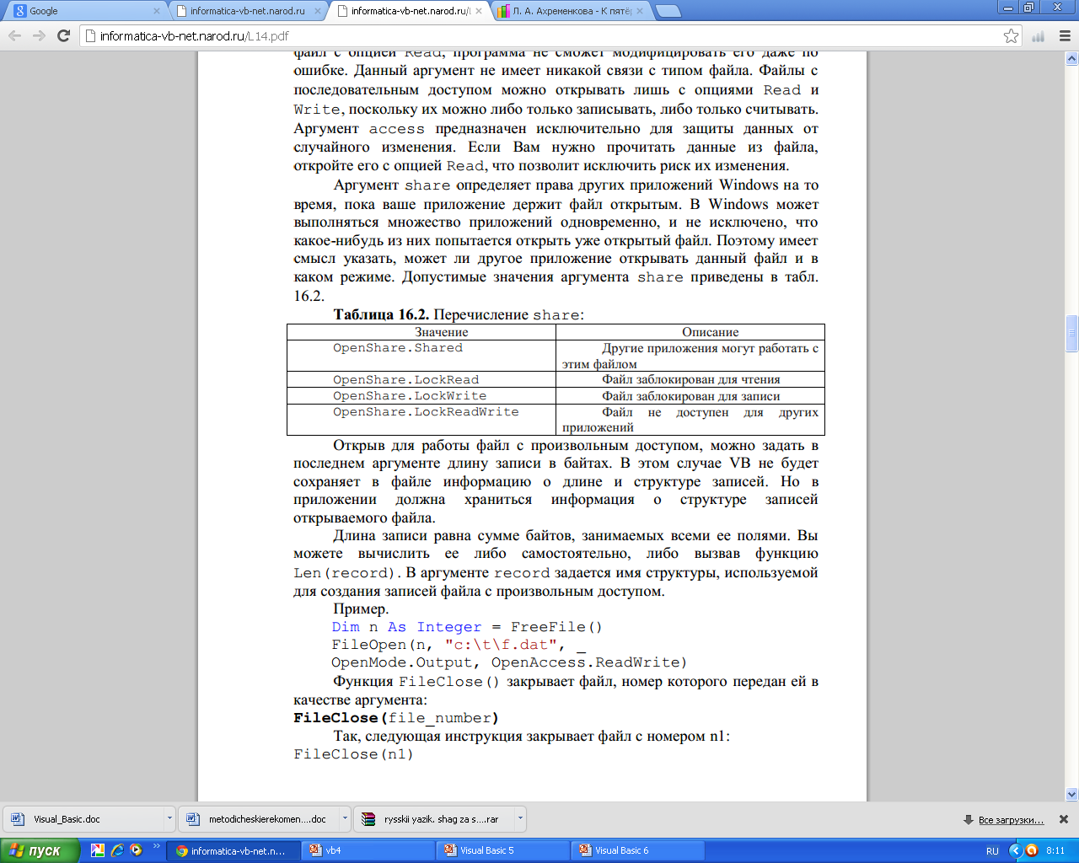
Task: Open downloaded rysskii yazik rar archive
Action: click(x=435, y=818)
